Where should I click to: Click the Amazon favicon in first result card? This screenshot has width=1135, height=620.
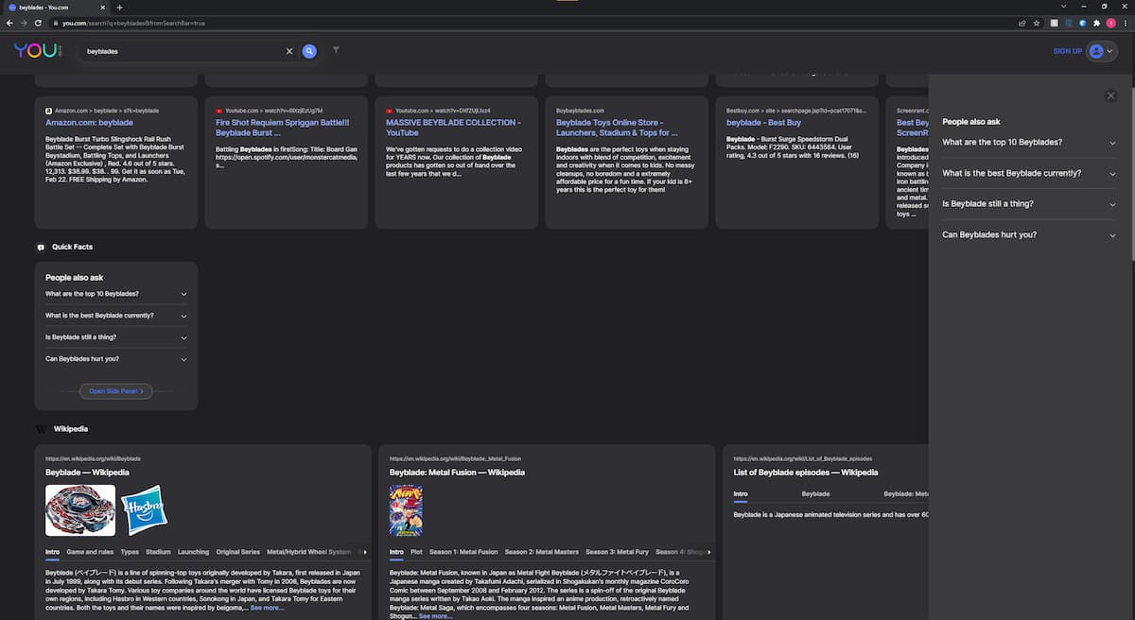click(x=49, y=111)
